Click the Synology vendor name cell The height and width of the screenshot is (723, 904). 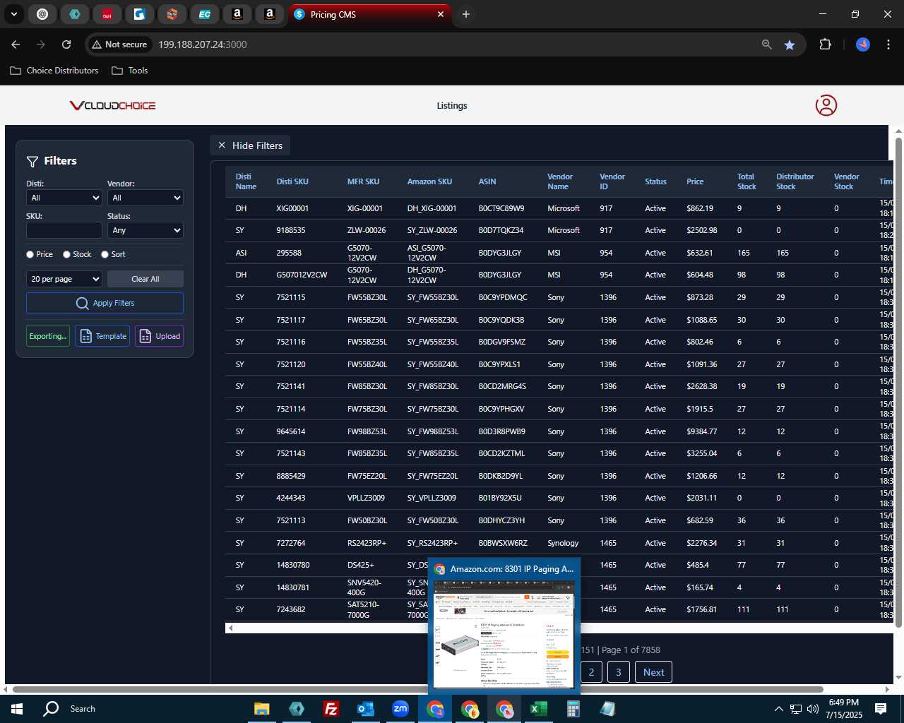563,543
